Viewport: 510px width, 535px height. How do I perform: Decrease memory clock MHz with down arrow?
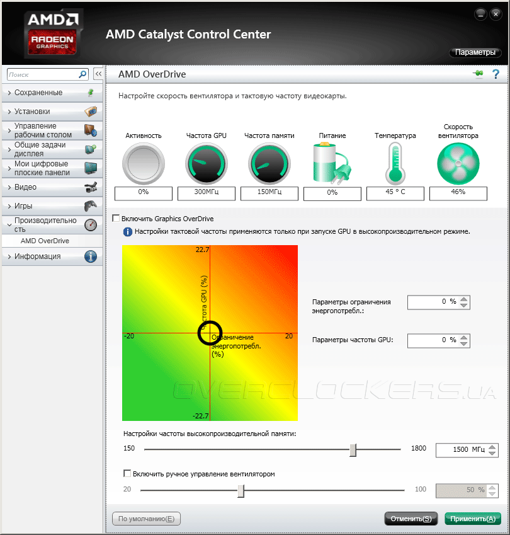click(x=492, y=453)
